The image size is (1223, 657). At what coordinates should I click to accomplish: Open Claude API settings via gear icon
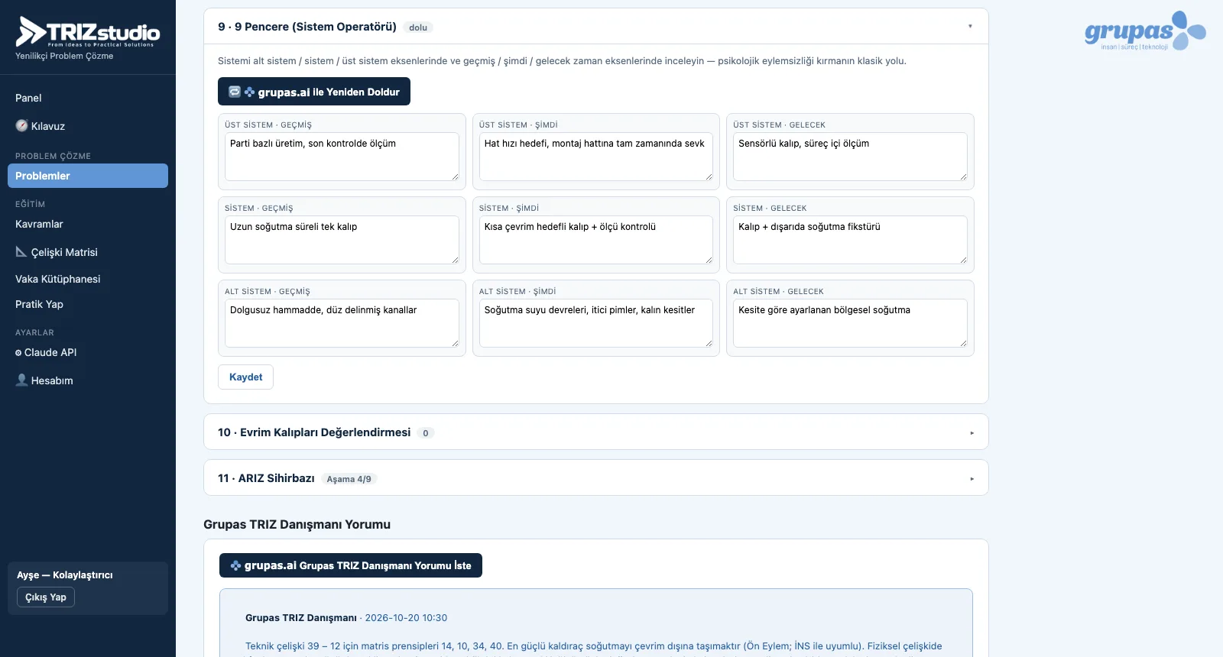tap(18, 353)
